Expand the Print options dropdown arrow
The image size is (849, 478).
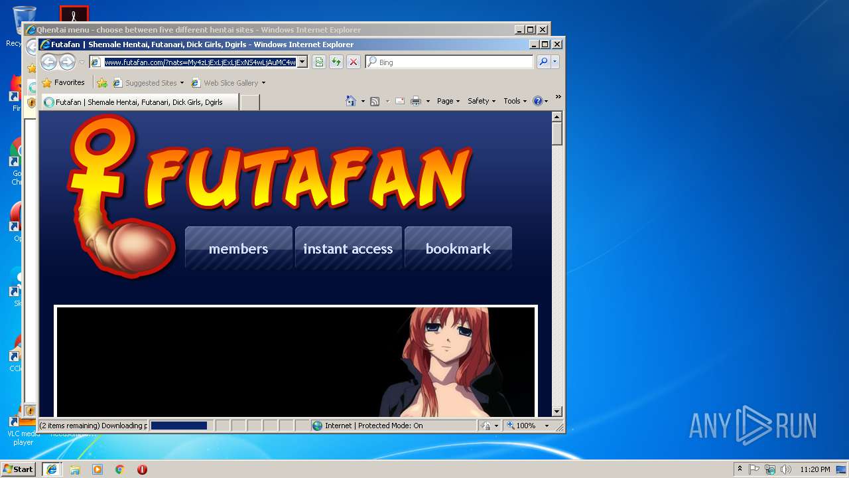point(428,101)
